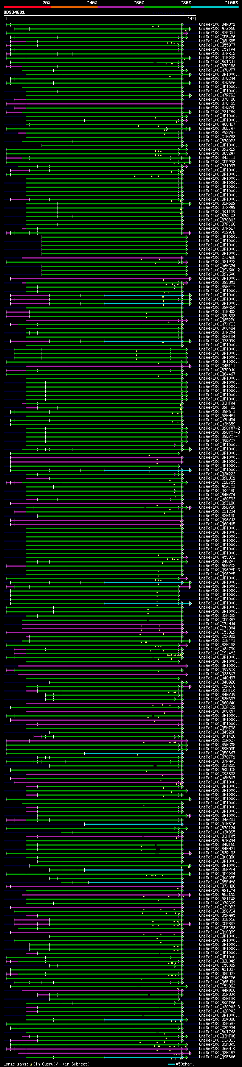Screen dimensions: 242x1067
Task: Select the UniRef100_A8J1N3 label
Action: (217, 895)
